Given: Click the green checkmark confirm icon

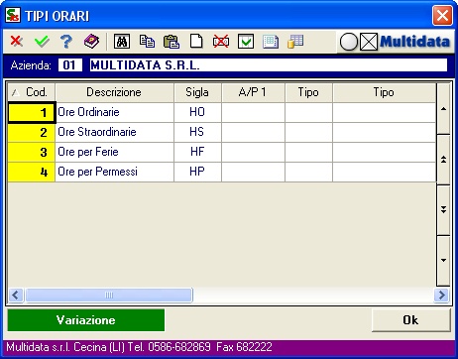Looking at the screenshot, I should click(x=42, y=42).
